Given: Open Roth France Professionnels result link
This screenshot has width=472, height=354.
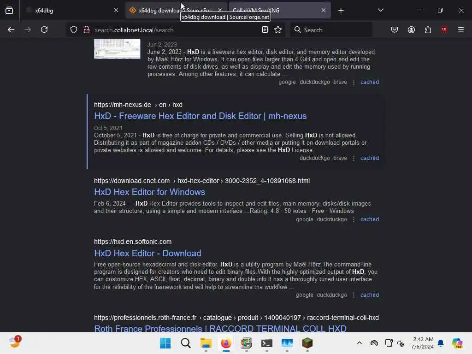Looking at the screenshot, I should coord(220,328).
